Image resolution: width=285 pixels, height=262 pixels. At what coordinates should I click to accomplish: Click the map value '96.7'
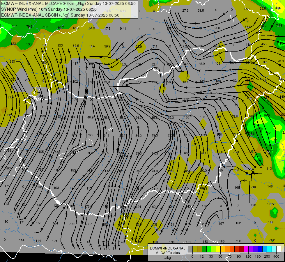14,26
